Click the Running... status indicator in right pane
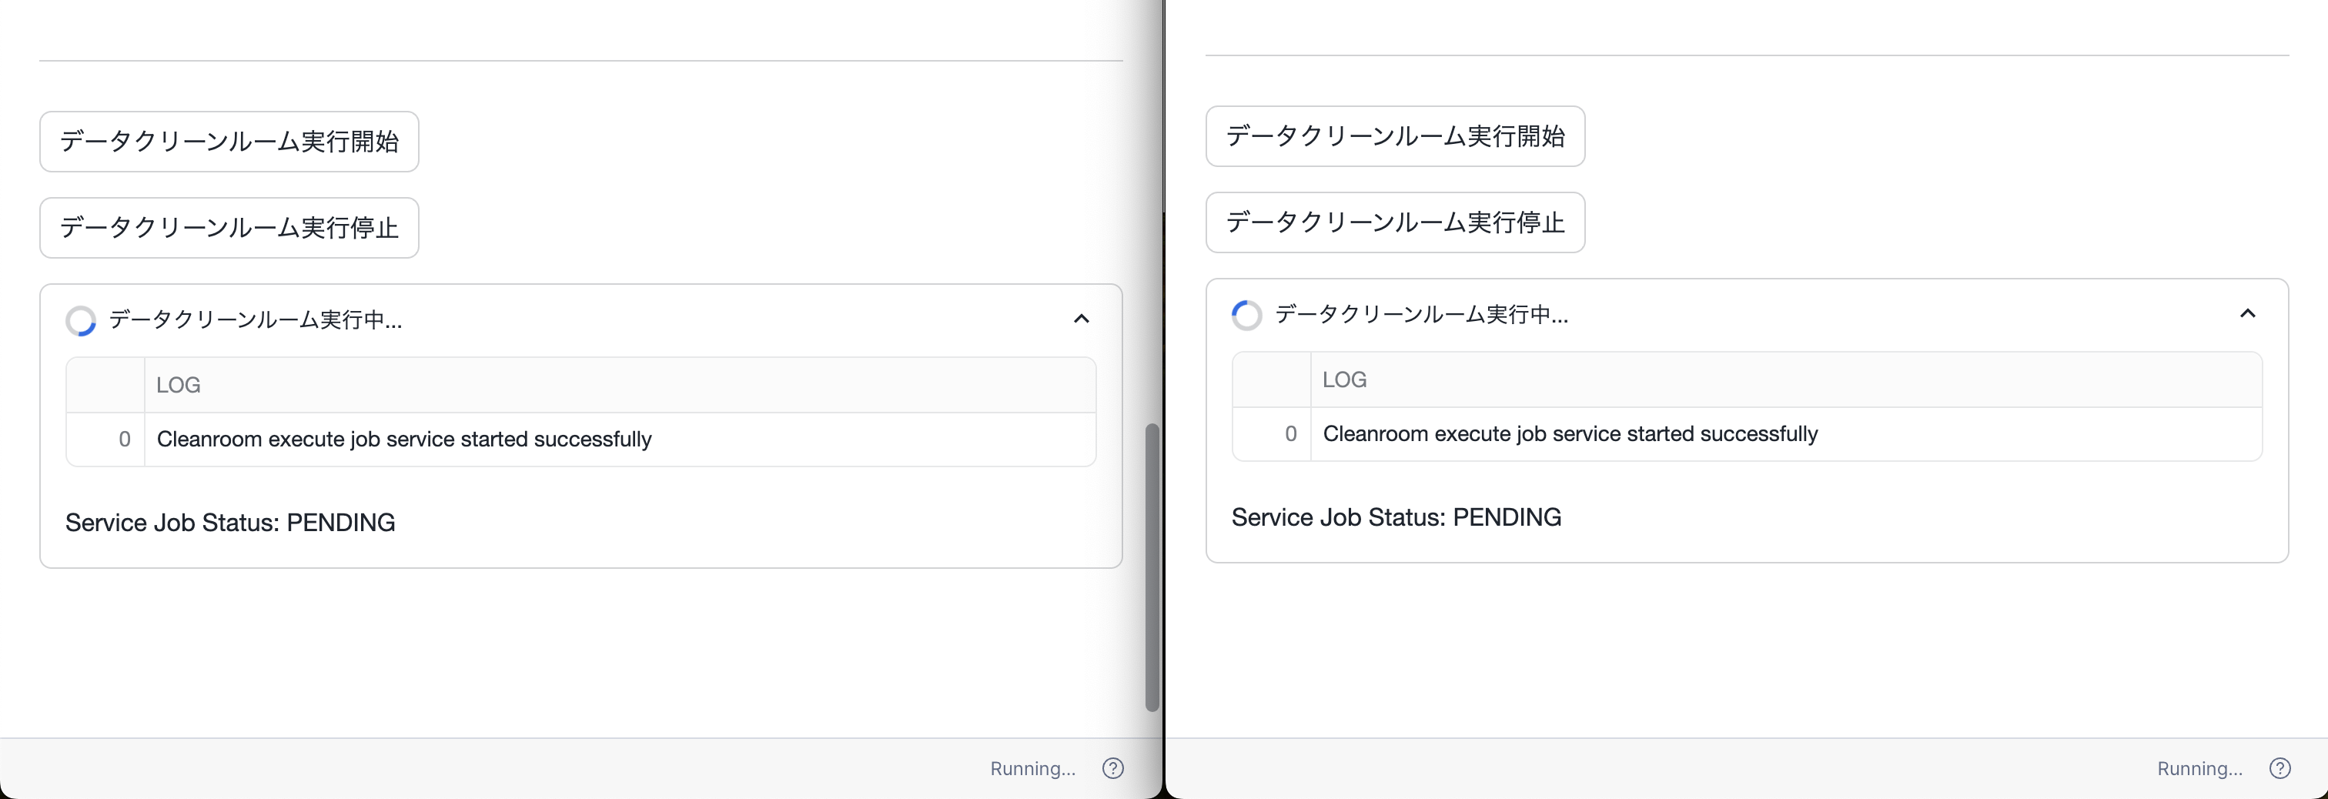This screenshot has width=2328, height=799. (2199, 768)
